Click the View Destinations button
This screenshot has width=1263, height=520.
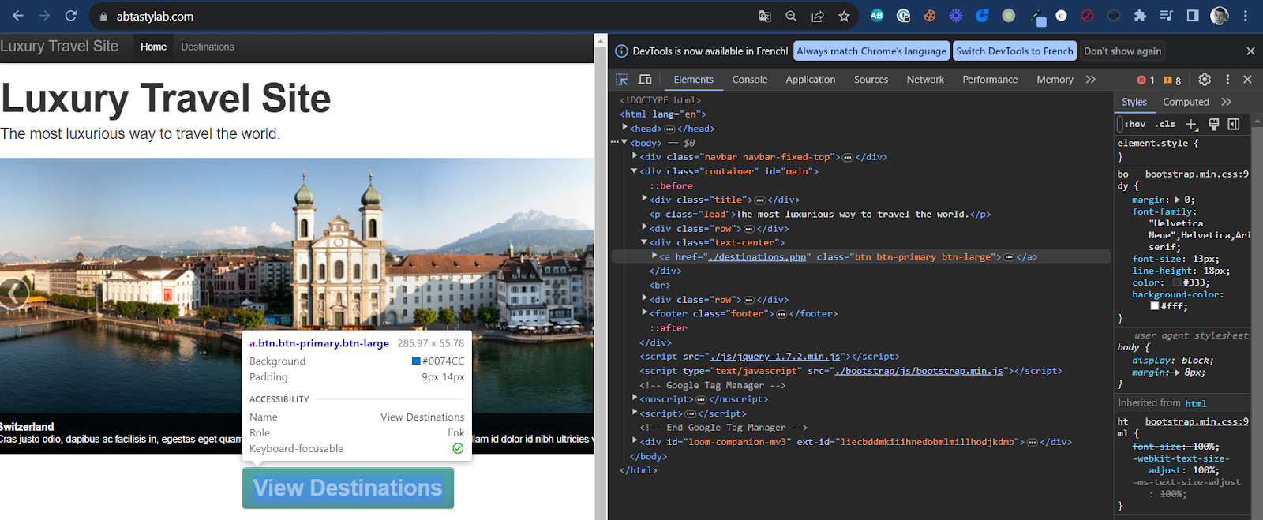click(348, 488)
